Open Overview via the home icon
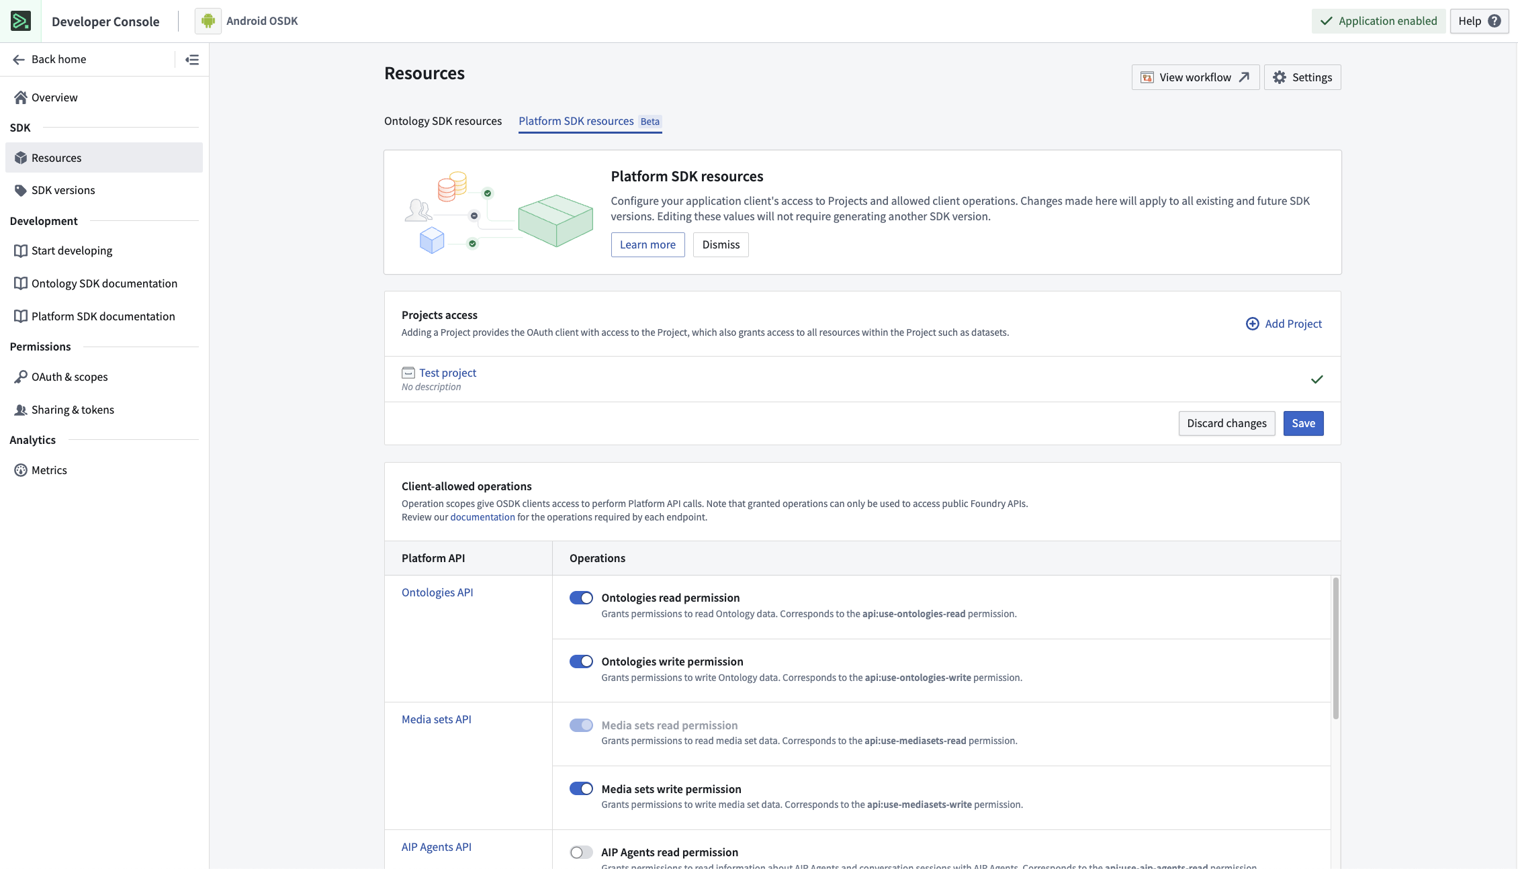The width and height of the screenshot is (1518, 869). point(21,97)
